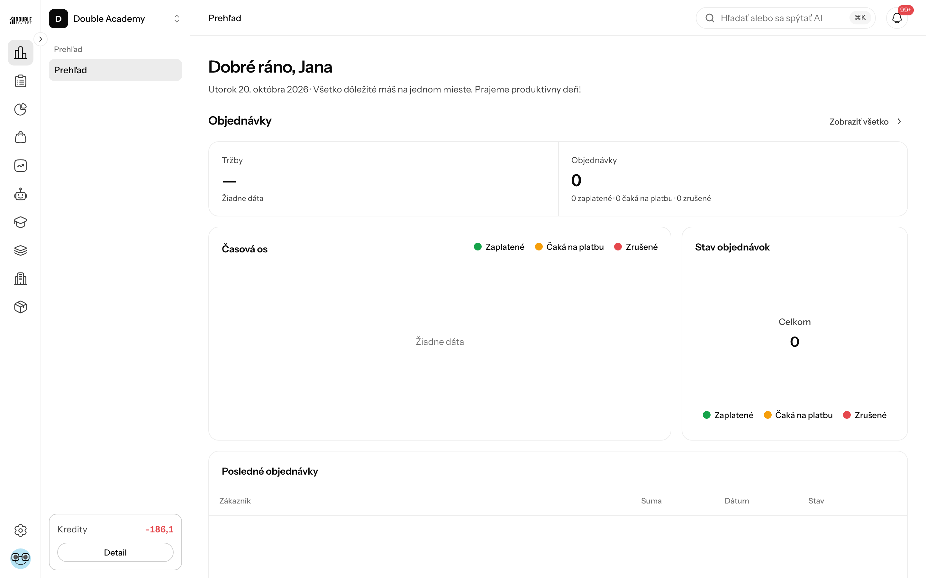Open the clipboard list icon in sidebar
Image resolution: width=926 pixels, height=578 pixels.
pos(20,81)
